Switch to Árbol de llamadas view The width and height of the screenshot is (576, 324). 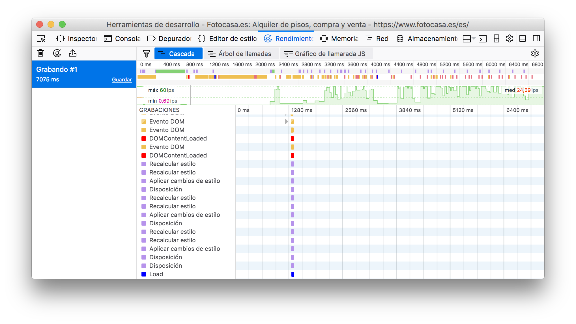click(x=239, y=54)
